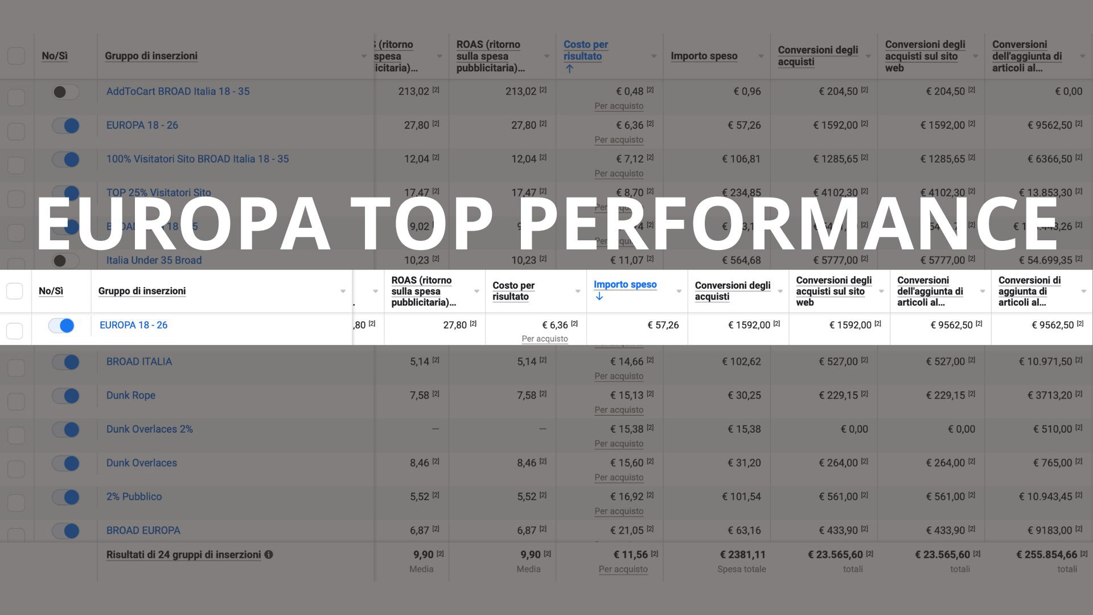Open dropdown of highlighted Conversioni di aggiunta di articoli

tap(1083, 291)
